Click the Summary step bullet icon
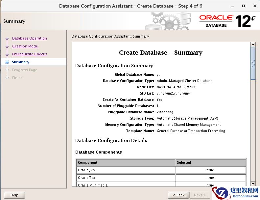This screenshot has height=200, width=260. (7, 62)
